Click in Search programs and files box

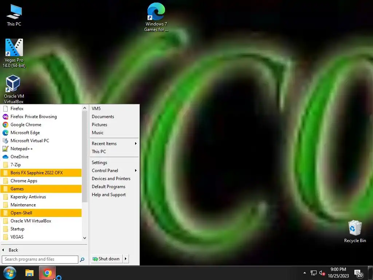[x=40, y=259]
